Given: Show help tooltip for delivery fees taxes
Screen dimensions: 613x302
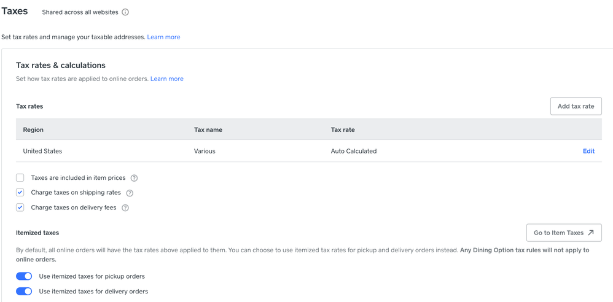Looking at the screenshot, I should tap(125, 208).
